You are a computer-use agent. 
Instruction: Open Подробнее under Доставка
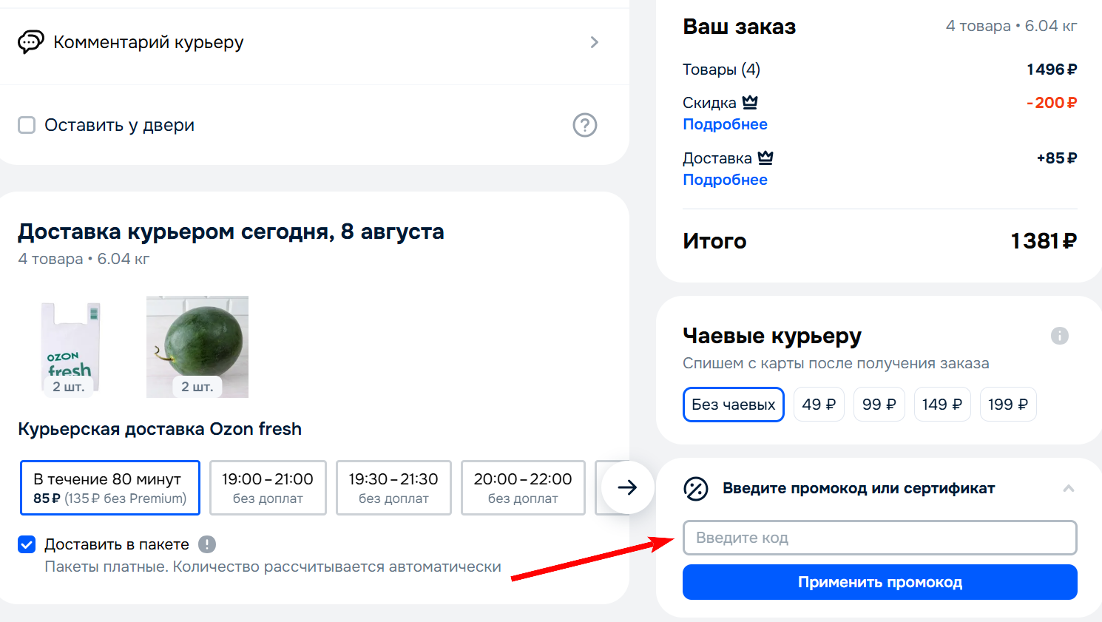click(726, 179)
